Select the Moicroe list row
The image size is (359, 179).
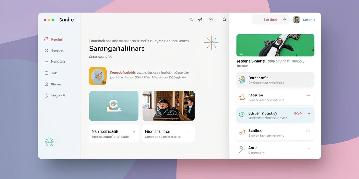[275, 97]
